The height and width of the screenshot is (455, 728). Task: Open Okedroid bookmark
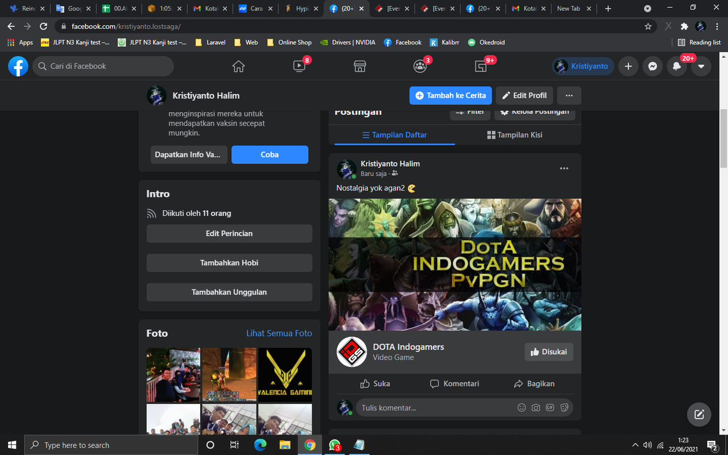486,42
